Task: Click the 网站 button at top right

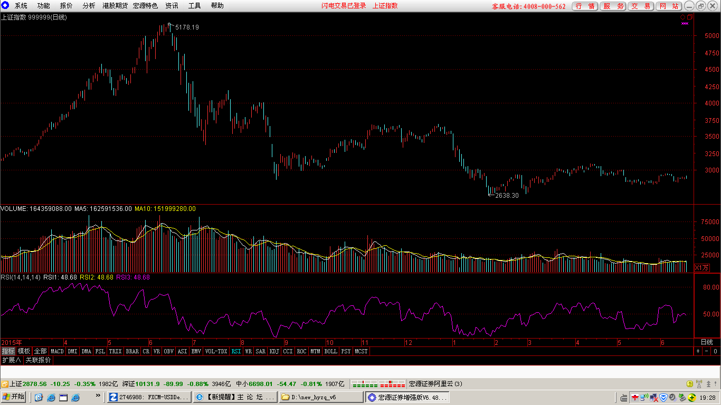Action: [669, 6]
